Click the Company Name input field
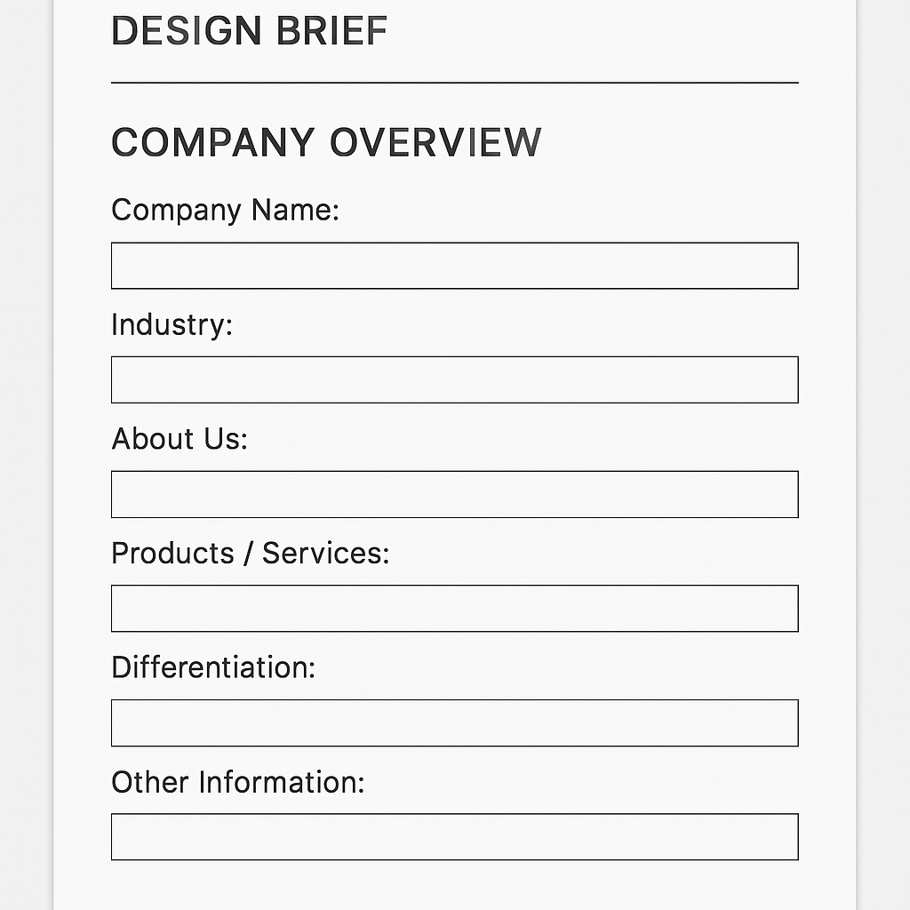 (454, 266)
